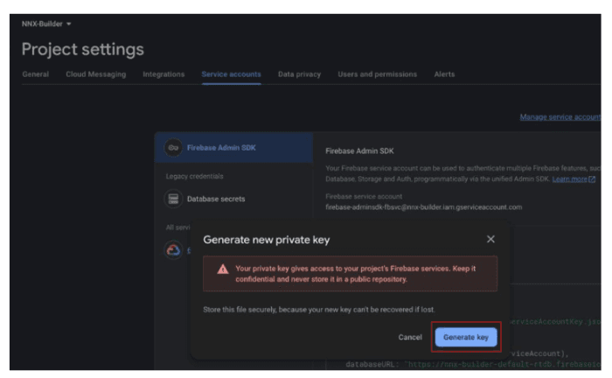Open the Alerts tab
The image size is (612, 378).
pos(444,74)
